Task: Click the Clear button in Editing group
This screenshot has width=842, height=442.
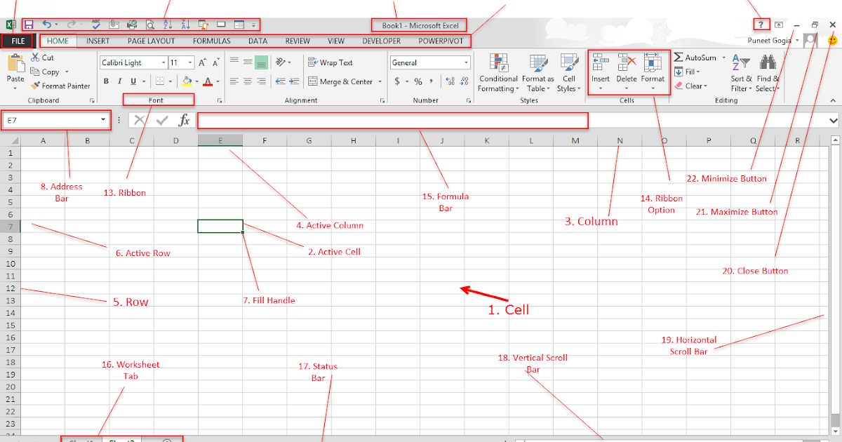Action: coord(692,86)
